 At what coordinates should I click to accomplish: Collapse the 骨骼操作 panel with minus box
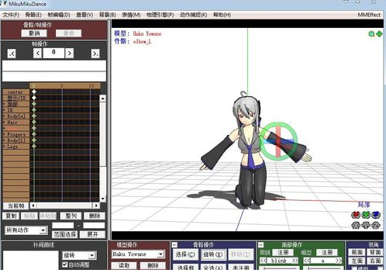174,245
